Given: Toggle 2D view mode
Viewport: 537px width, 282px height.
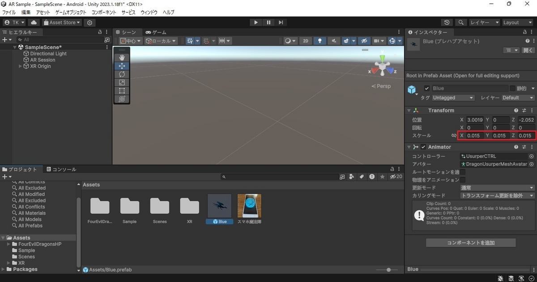Looking at the screenshot, I should 306,41.
